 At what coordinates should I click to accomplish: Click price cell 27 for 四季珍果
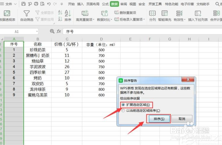67,72
